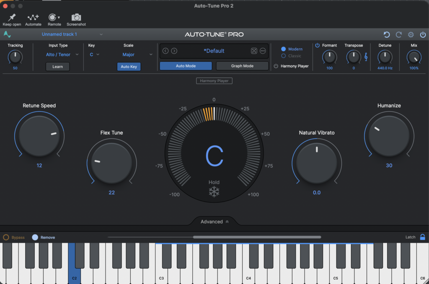Viewport: 429px width, 284px height.
Task: Enable the Bypass toggle
Action: pos(6,237)
